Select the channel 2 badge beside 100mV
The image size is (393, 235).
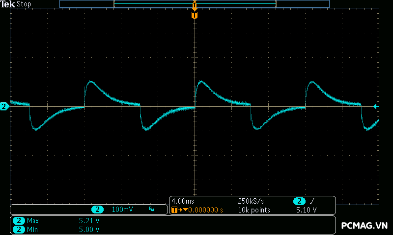[x=98, y=210]
